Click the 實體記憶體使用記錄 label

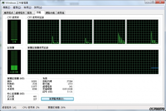[38, 48]
